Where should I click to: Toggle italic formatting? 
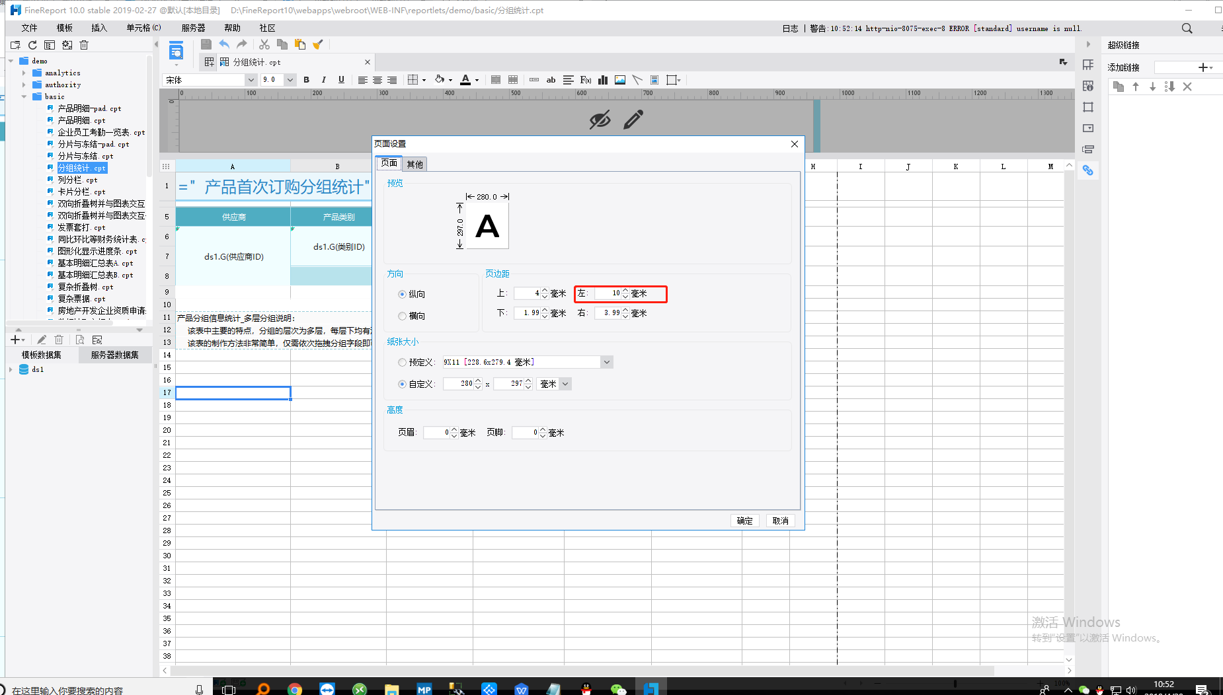[x=323, y=80]
